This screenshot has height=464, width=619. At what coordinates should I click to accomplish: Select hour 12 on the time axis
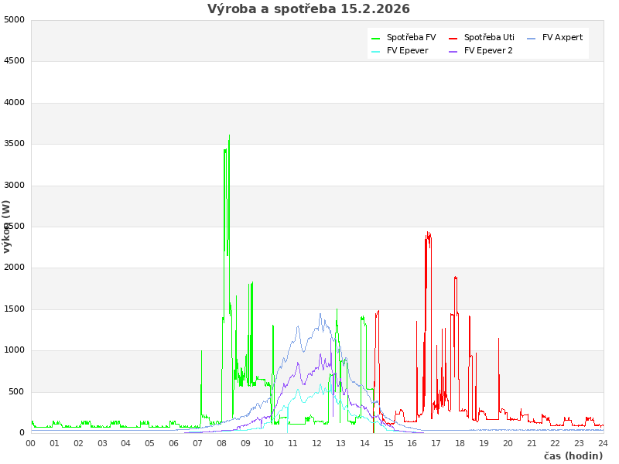tap(316, 443)
